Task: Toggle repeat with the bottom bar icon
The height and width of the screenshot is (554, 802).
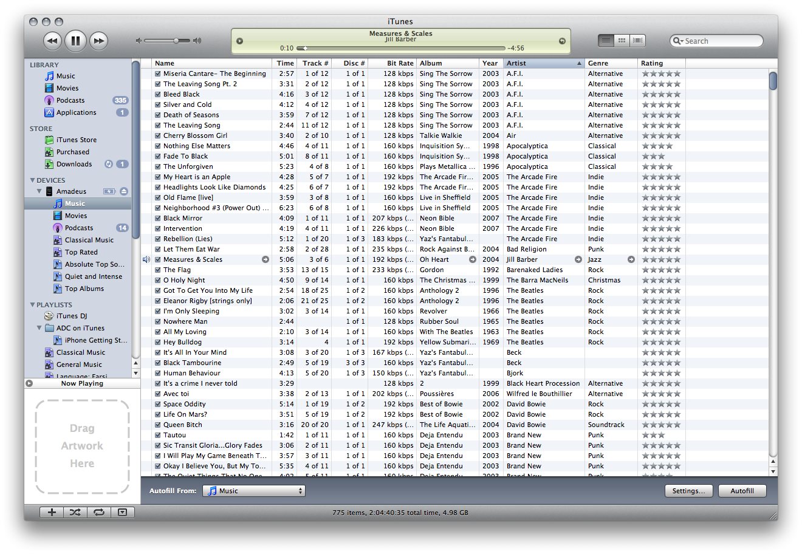Action: tap(98, 513)
